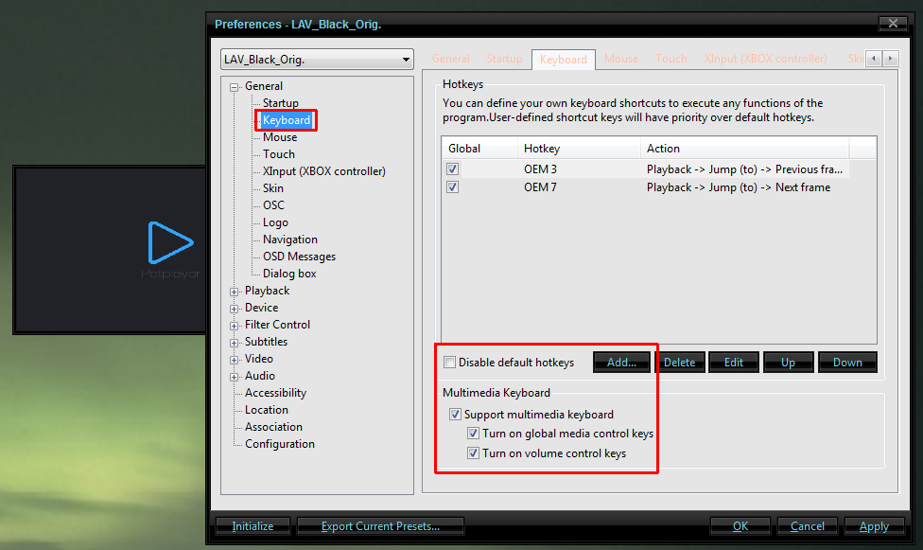Select Startup in the settings tree
This screenshot has width=923, height=550.
point(280,103)
